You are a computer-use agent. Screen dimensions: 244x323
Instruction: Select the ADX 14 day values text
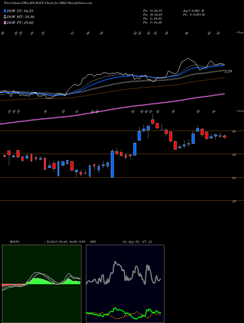[x=137, y=242]
